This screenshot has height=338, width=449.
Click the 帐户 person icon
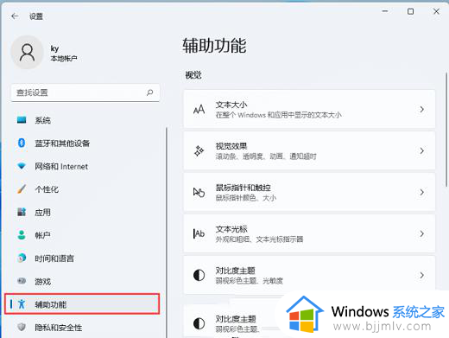click(x=22, y=235)
